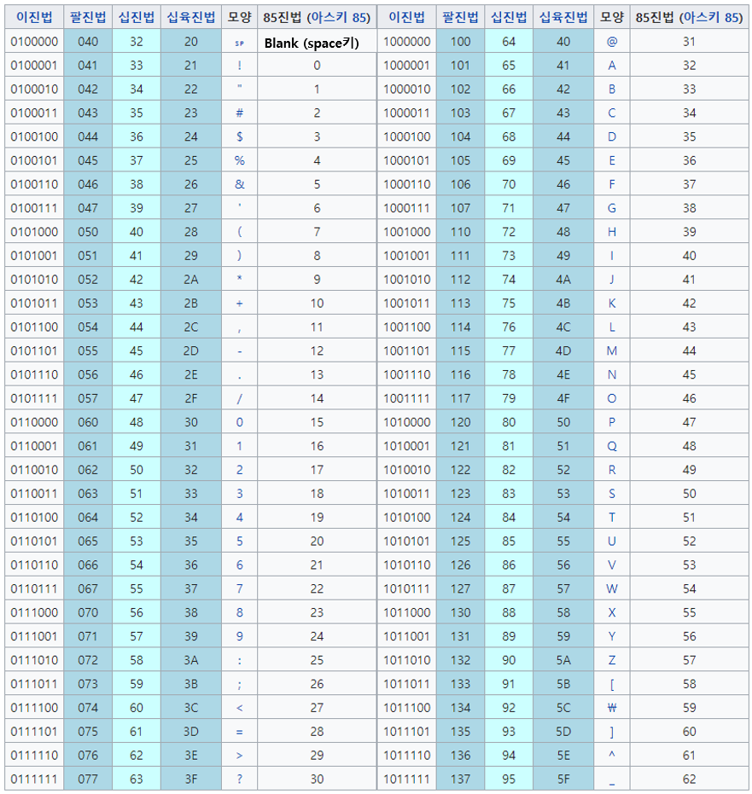
Task: Open the [ left bracket character link
Action: pos(612,685)
